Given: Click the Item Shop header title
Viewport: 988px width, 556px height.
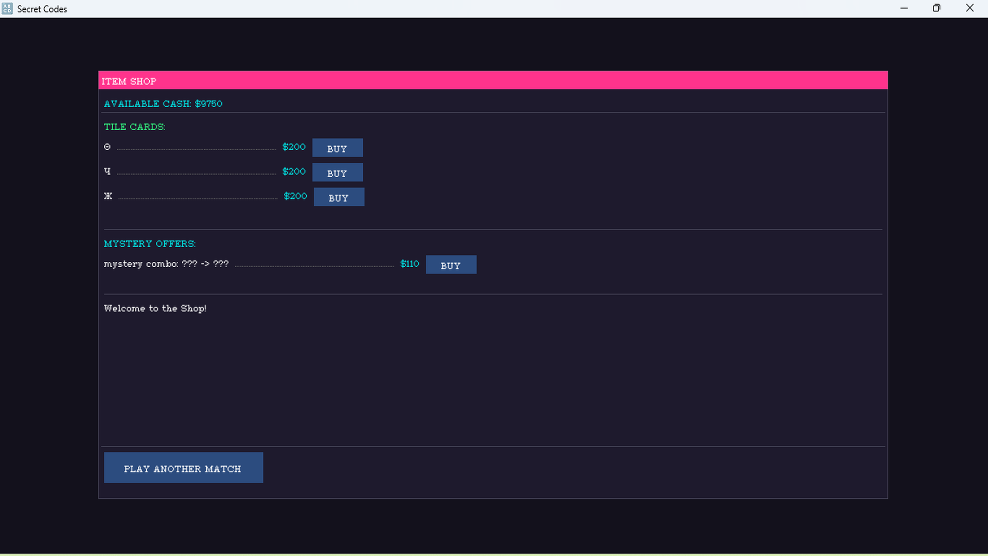Looking at the screenshot, I should (129, 81).
